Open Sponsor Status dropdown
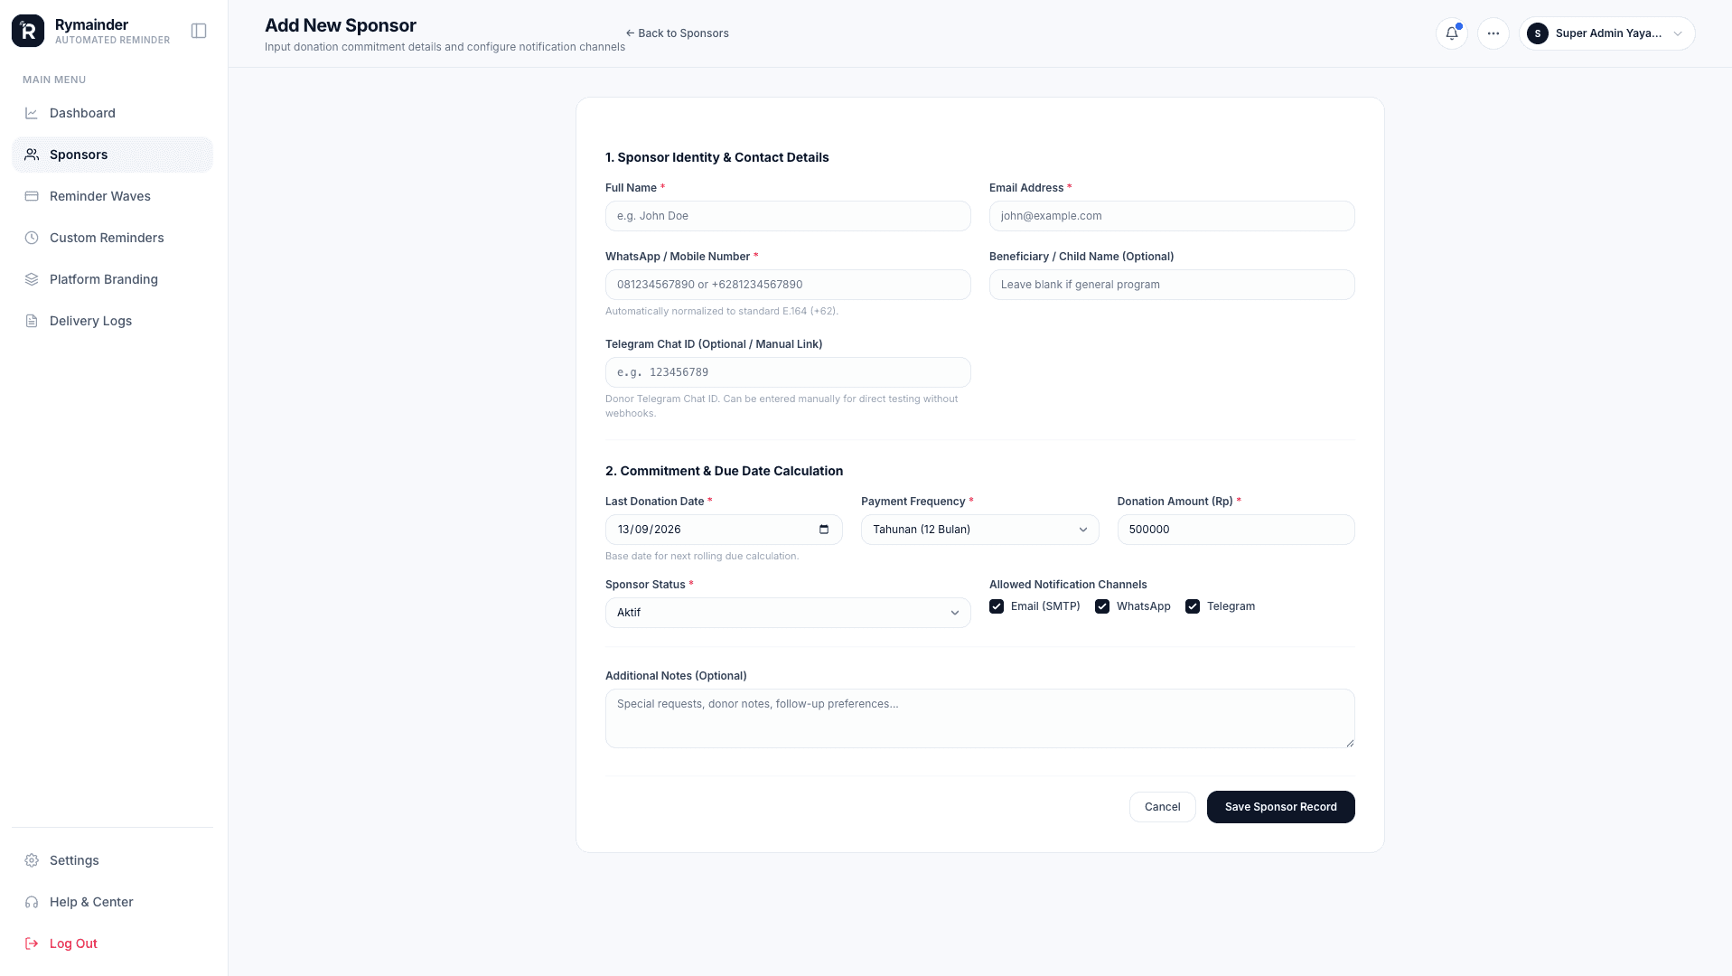This screenshot has height=976, width=1732. pos(788,613)
